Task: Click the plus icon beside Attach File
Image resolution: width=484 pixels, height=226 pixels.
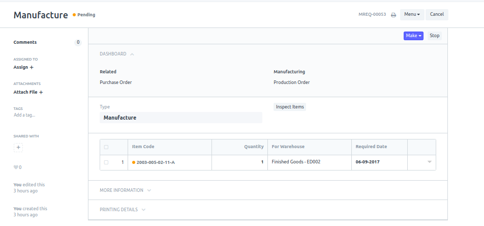Action: [41, 92]
